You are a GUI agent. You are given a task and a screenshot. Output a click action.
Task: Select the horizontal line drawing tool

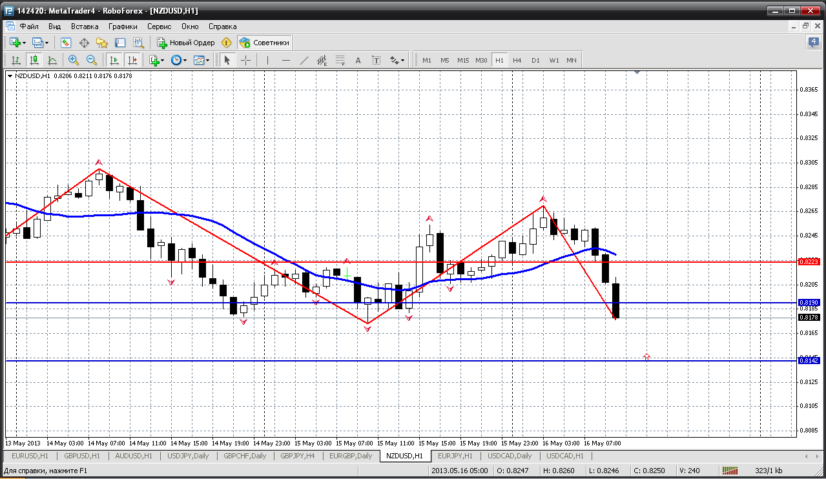(x=286, y=60)
